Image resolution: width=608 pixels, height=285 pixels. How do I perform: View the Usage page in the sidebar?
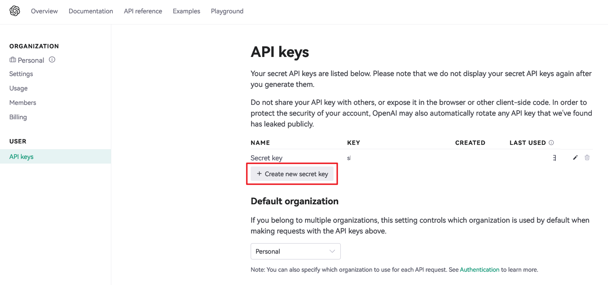[18, 88]
